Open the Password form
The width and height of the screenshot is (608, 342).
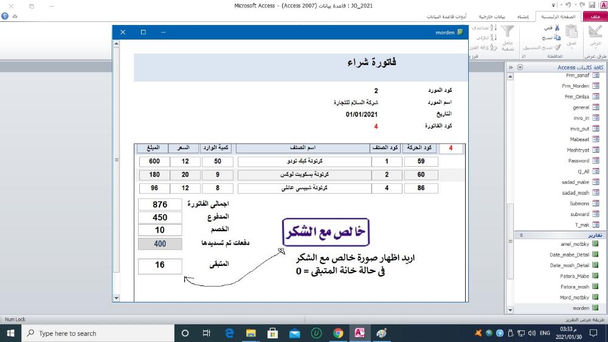coord(579,161)
